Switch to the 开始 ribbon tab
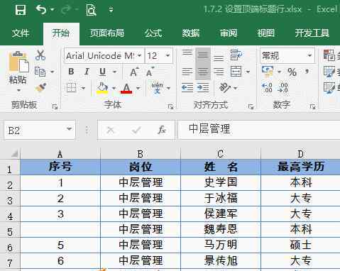This screenshot has width=340, height=271. tap(61, 33)
